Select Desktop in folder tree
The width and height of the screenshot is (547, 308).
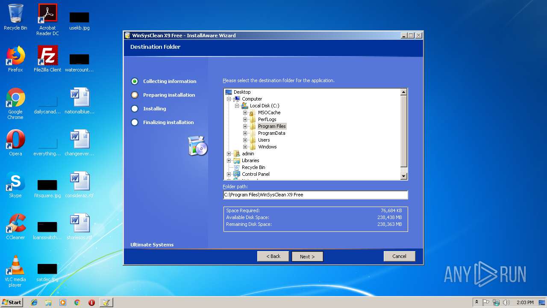click(x=242, y=92)
